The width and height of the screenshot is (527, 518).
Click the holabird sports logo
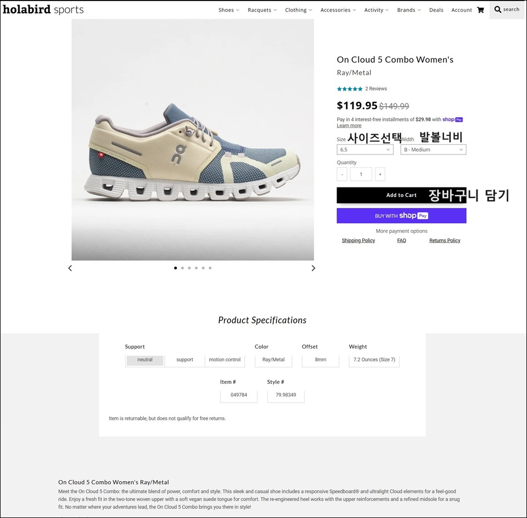pyautogui.click(x=43, y=9)
